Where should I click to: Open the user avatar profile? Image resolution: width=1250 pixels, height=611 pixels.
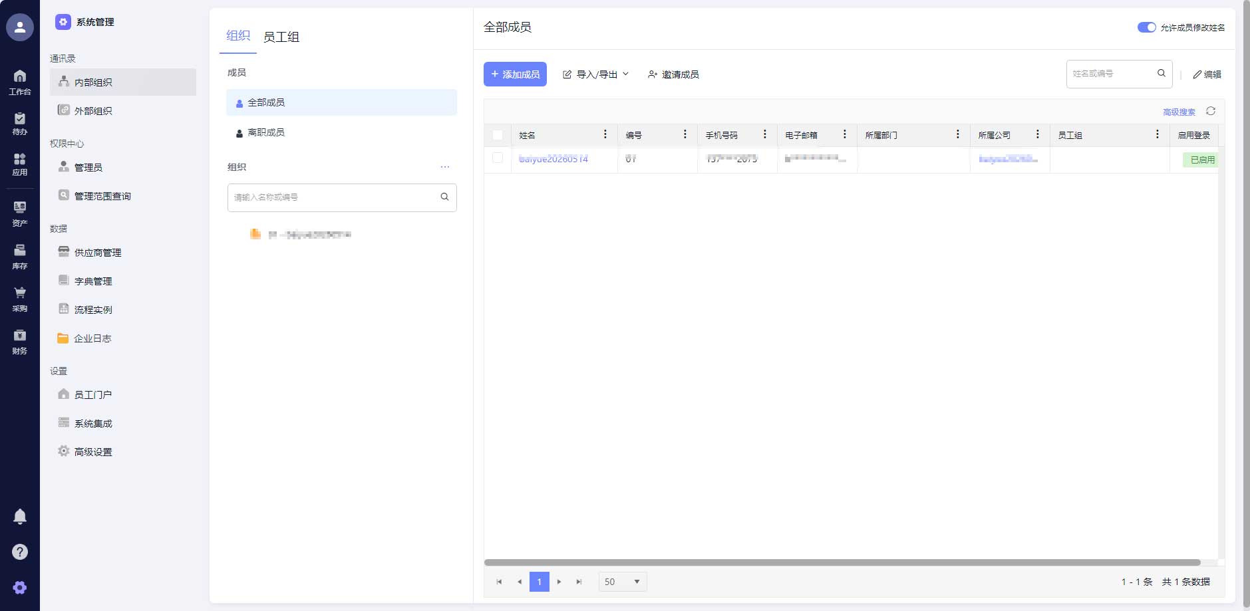point(20,27)
